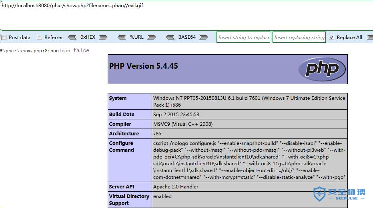Click the PHP logo image
Image resolution: width=373 pixels, height=208 pixels.
(x=322, y=69)
